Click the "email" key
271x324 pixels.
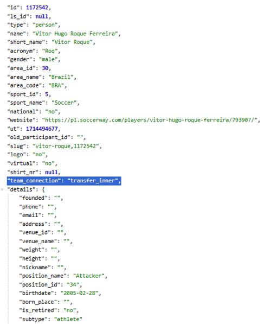pos(30,215)
